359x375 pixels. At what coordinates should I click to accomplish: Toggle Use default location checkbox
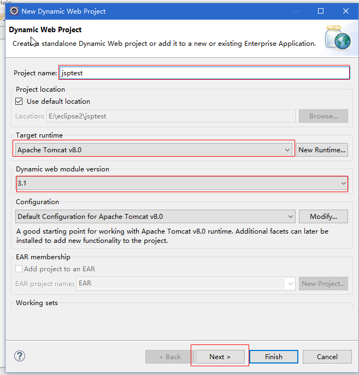click(x=19, y=102)
